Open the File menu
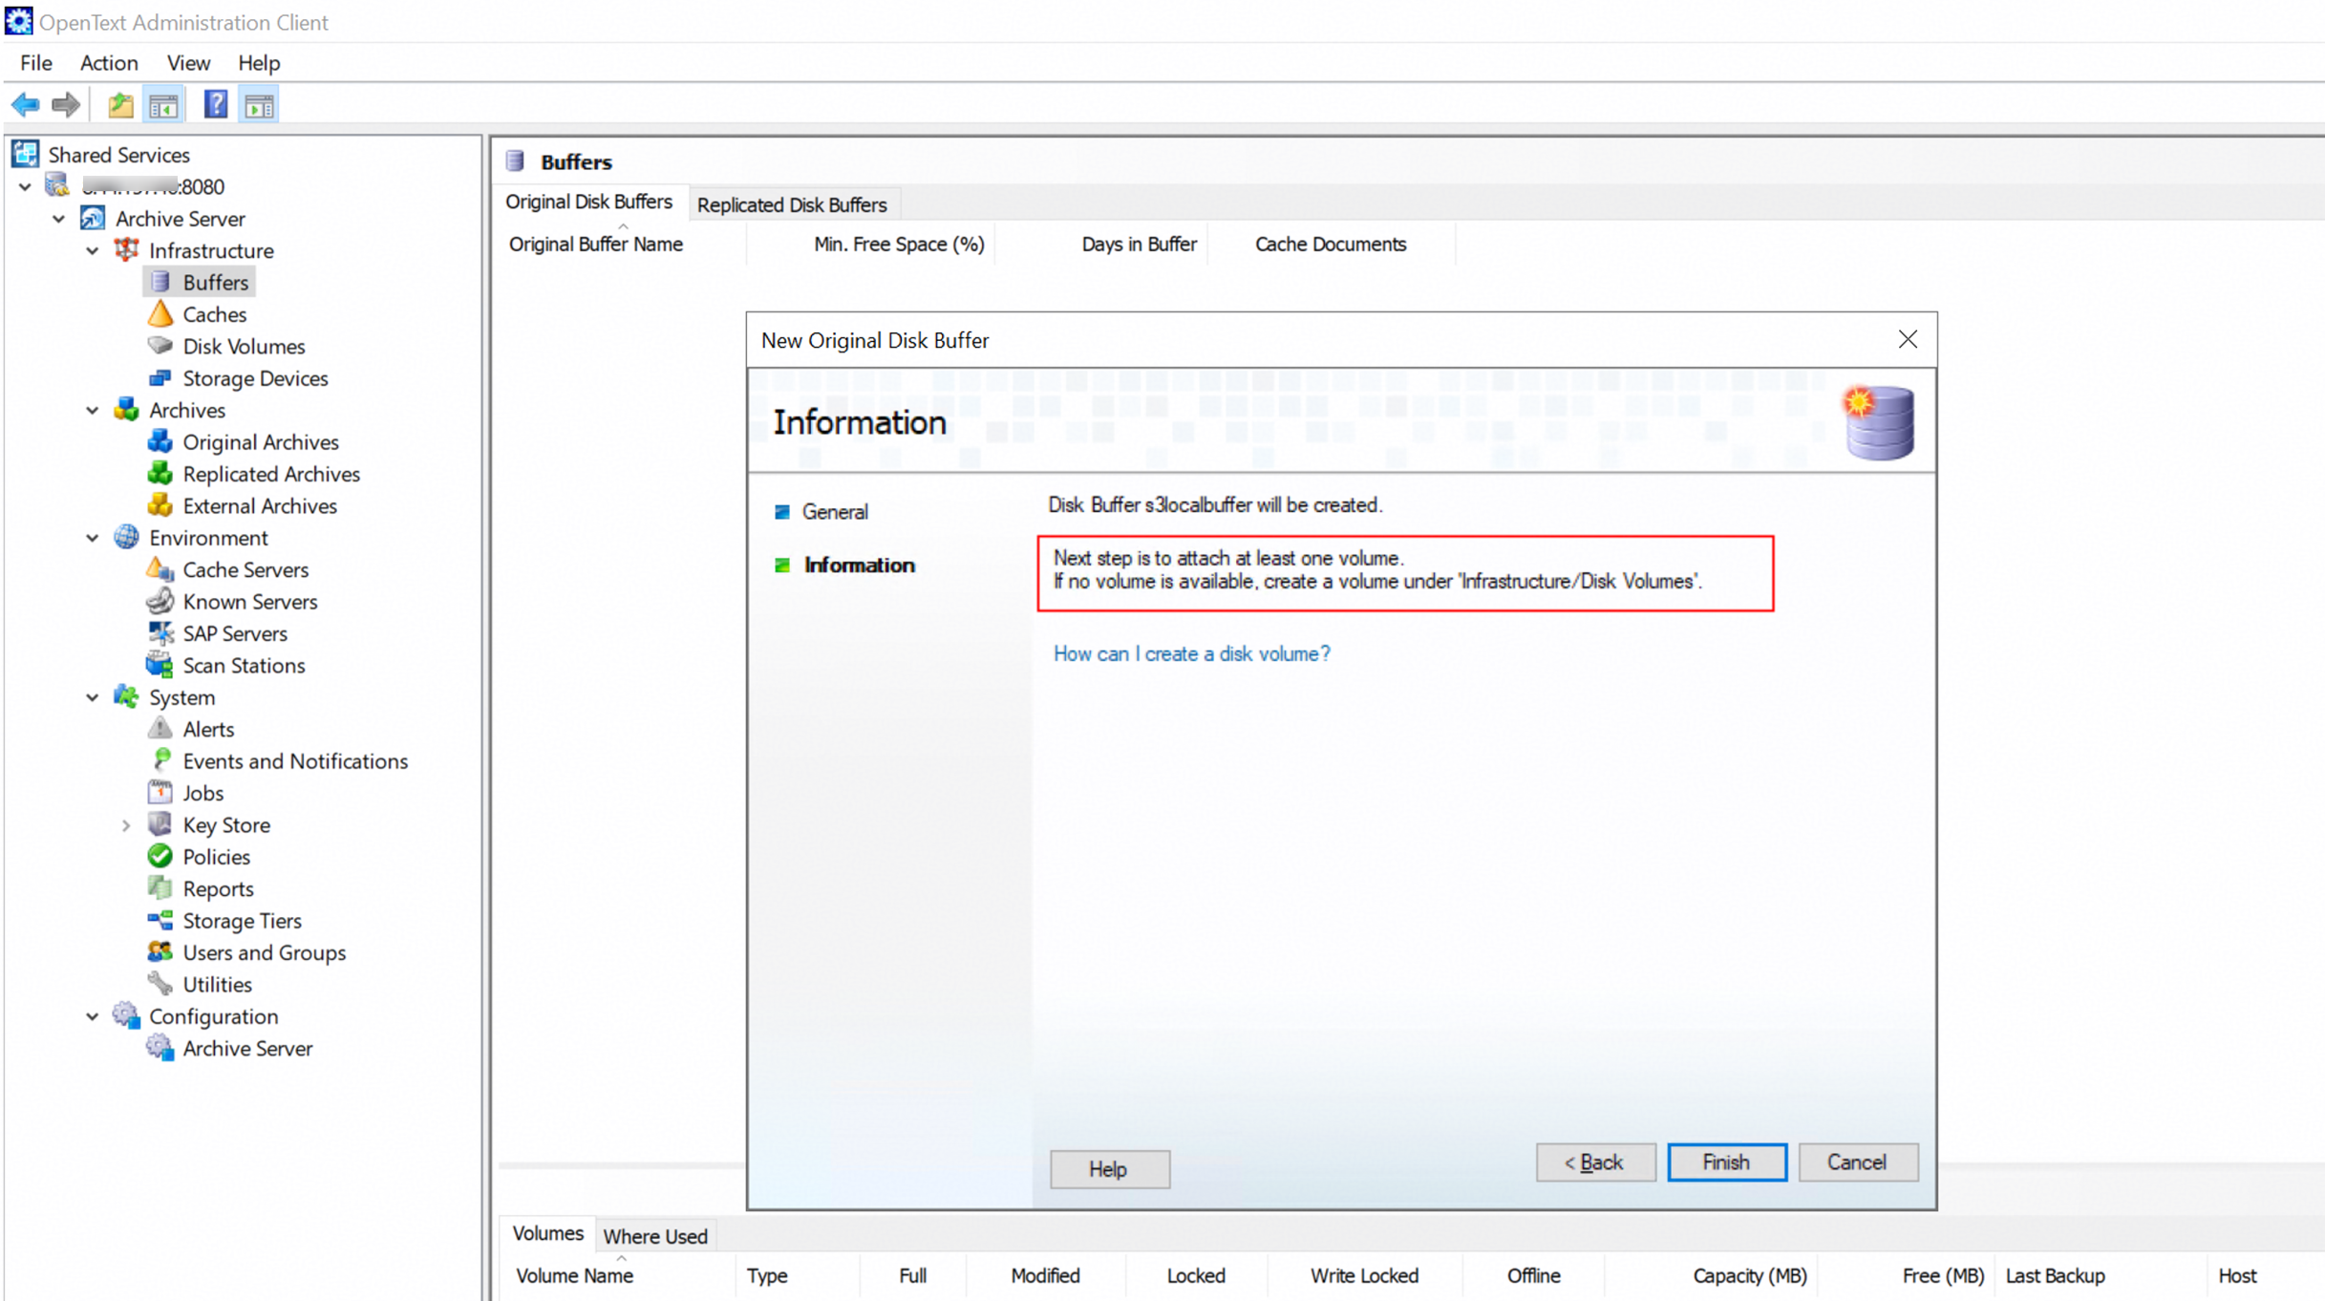Screen dimensions: 2325x1301 click(x=36, y=63)
